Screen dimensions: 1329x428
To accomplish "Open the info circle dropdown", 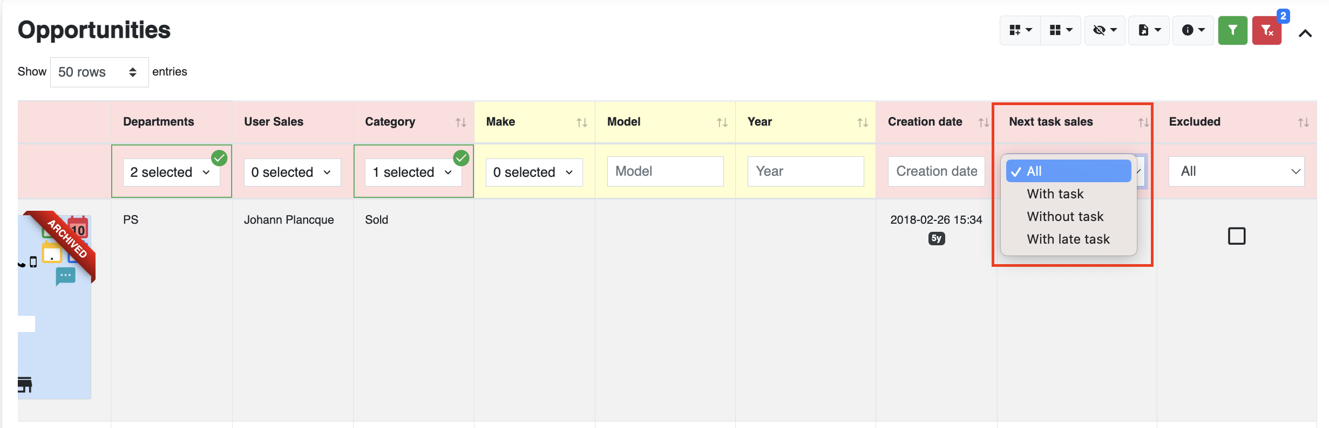I will click(x=1193, y=30).
